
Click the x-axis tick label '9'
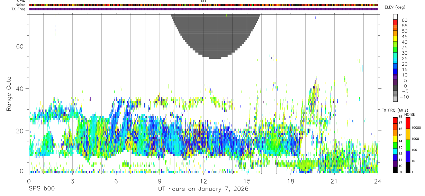coord(160,181)
